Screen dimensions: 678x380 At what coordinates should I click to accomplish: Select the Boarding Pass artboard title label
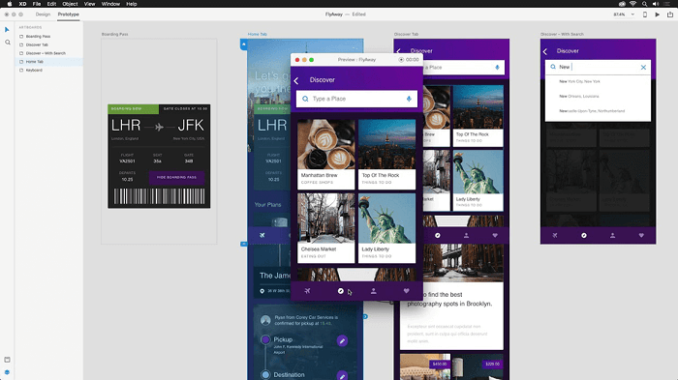[x=114, y=34]
